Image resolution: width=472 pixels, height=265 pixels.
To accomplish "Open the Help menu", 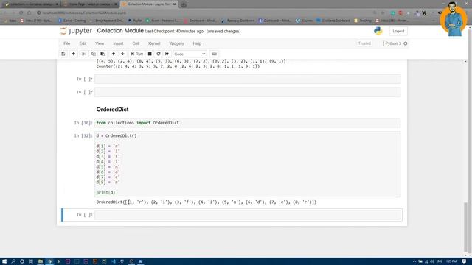I will pyautogui.click(x=197, y=43).
